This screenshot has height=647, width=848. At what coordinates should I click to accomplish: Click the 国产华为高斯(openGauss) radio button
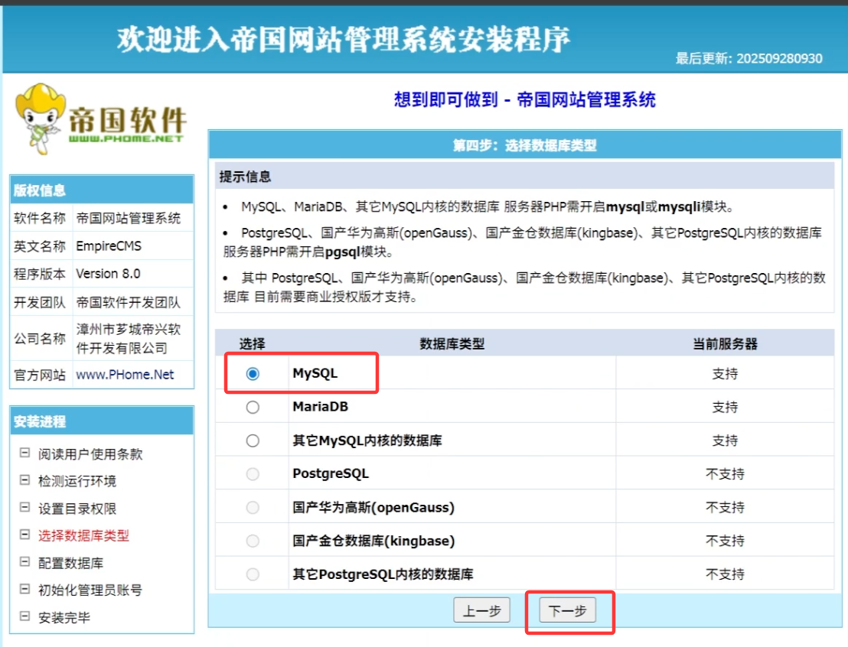(x=253, y=508)
